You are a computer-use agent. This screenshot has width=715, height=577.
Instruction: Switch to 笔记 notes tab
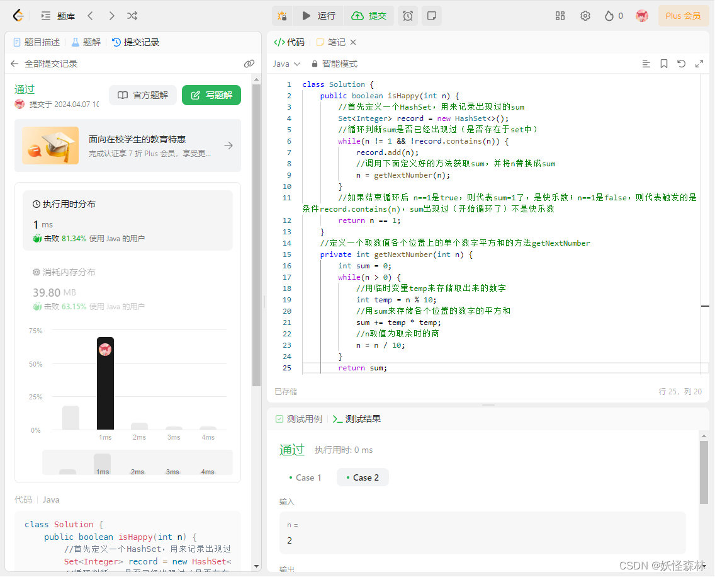[331, 42]
